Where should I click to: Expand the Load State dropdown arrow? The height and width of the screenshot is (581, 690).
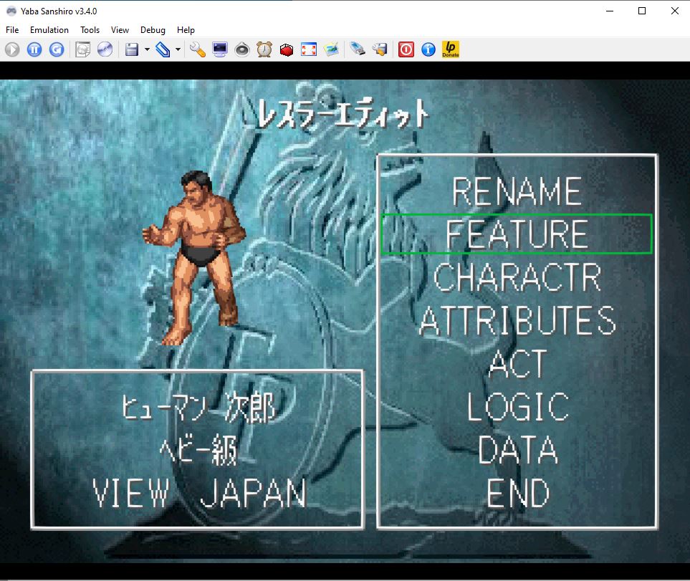coord(178,49)
